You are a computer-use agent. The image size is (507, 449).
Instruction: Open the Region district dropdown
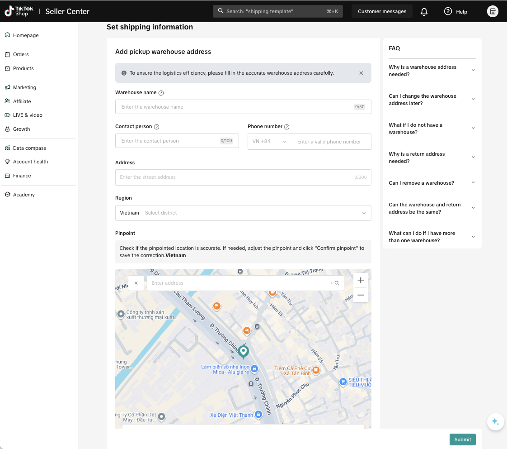coord(243,213)
